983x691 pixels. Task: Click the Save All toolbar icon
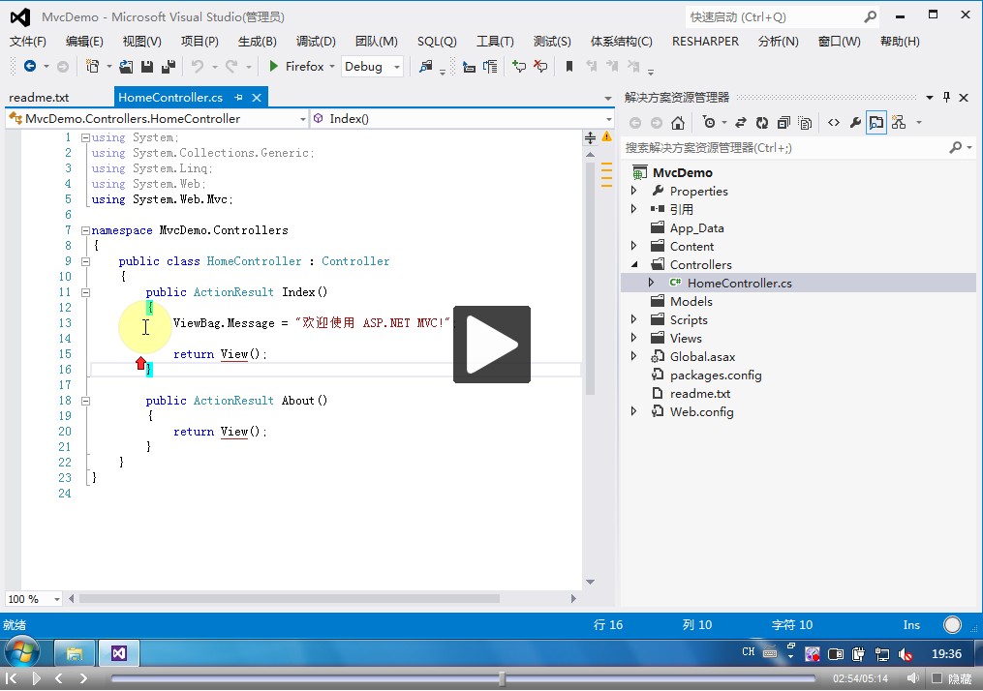(168, 67)
